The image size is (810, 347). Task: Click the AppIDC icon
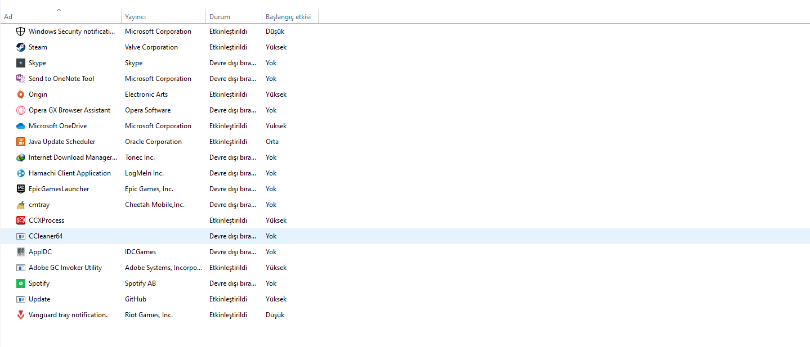21,252
